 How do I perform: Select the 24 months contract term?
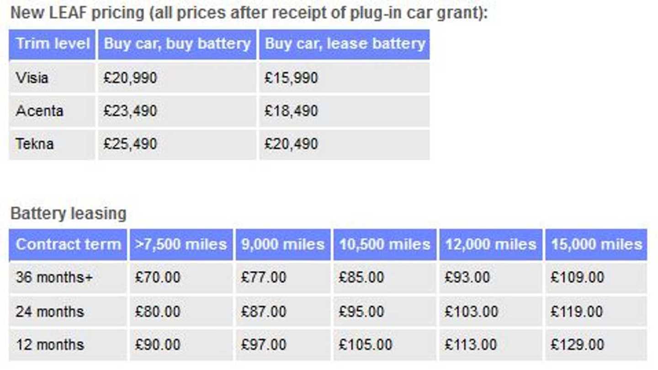50,312
